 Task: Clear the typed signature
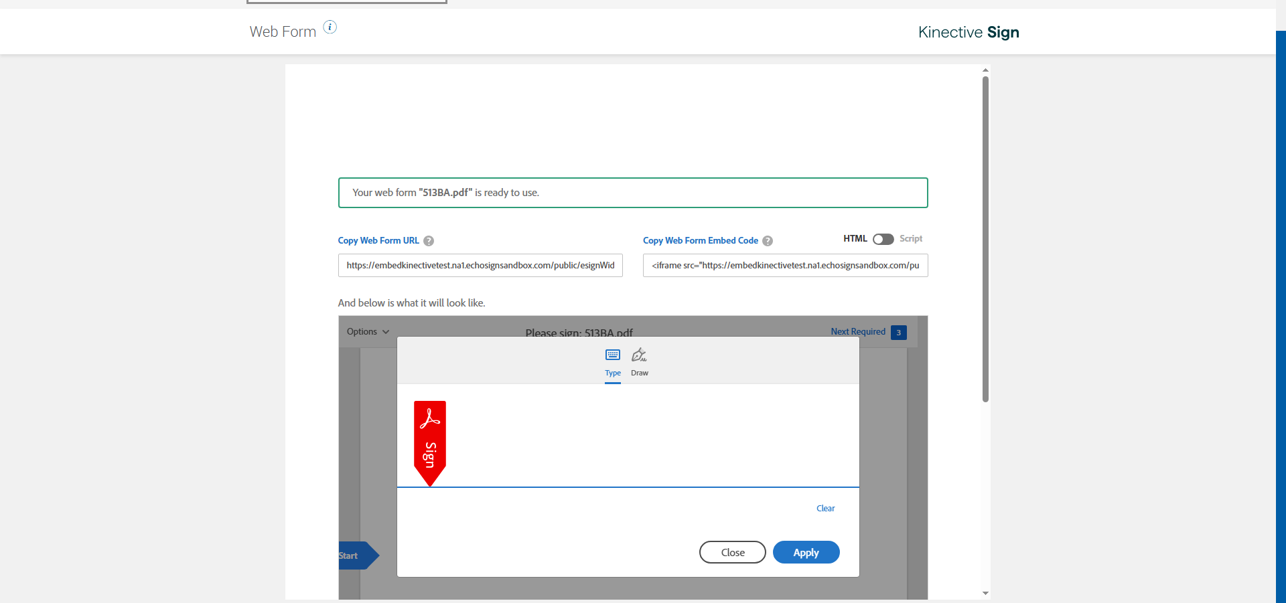826,509
